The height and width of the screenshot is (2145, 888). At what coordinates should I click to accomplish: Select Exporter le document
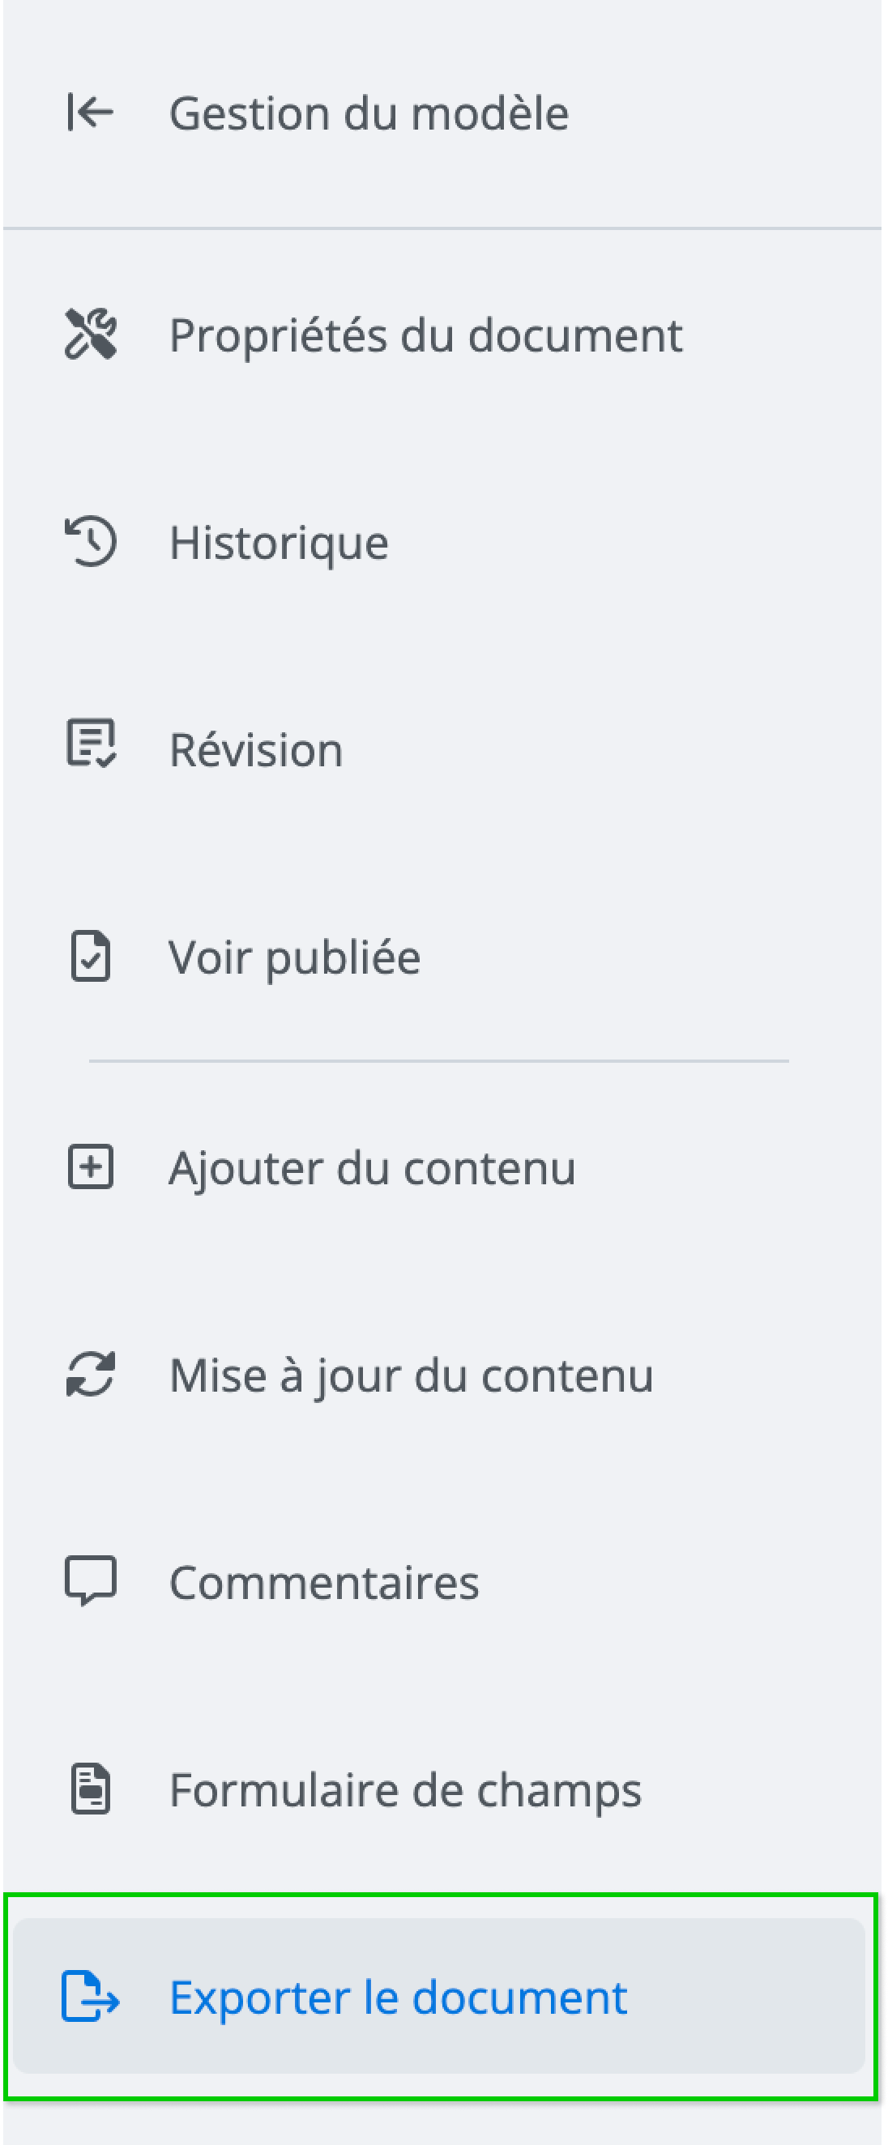coord(397,1998)
